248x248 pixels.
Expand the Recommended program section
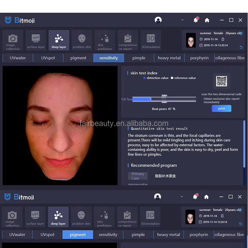click(153, 165)
